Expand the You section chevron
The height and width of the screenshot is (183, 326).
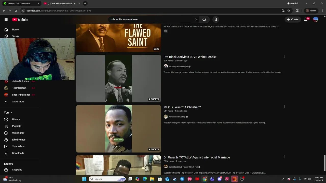coord(11,113)
